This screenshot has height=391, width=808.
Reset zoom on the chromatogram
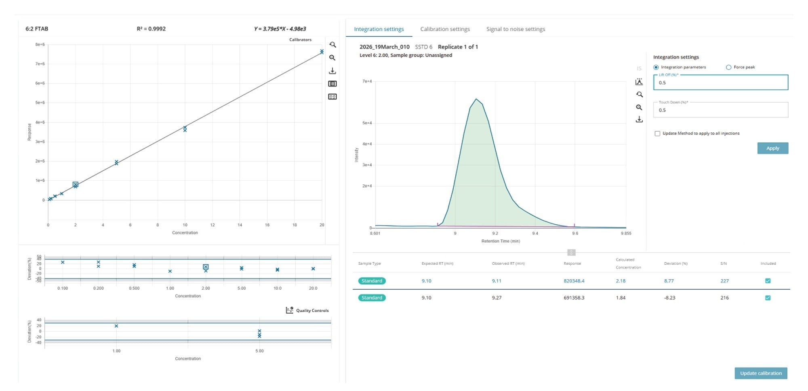(639, 94)
